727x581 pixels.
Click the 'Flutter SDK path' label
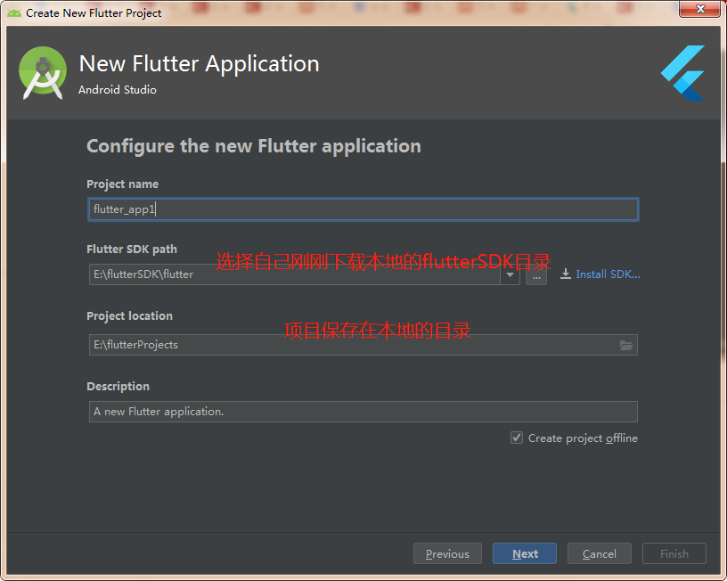pyautogui.click(x=132, y=249)
